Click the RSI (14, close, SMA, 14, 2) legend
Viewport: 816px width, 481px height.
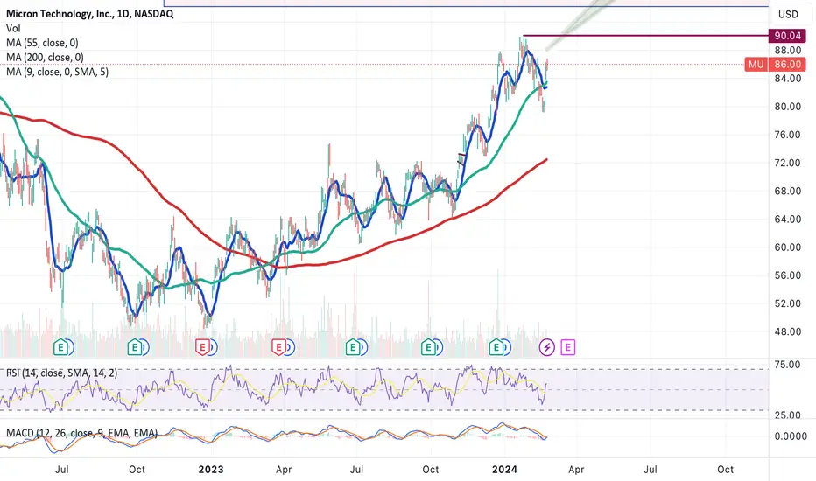[x=61, y=373]
